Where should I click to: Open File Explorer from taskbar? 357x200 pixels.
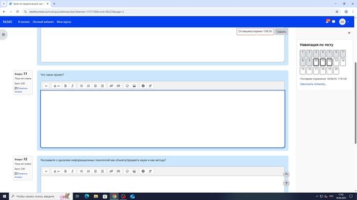pos(96,196)
